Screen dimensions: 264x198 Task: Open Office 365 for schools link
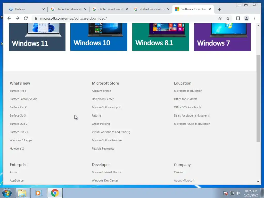tap(188, 107)
